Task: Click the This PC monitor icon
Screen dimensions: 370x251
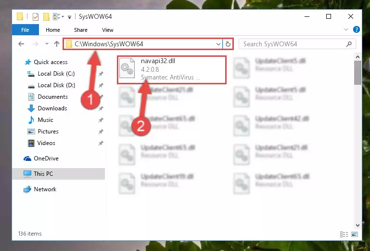Action: click(x=27, y=174)
